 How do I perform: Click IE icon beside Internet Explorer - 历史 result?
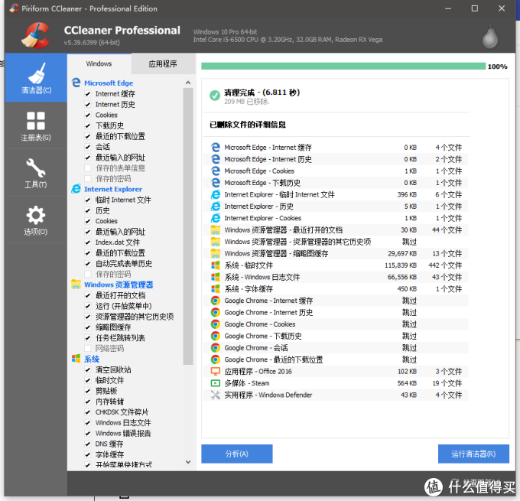pyautogui.click(x=216, y=207)
